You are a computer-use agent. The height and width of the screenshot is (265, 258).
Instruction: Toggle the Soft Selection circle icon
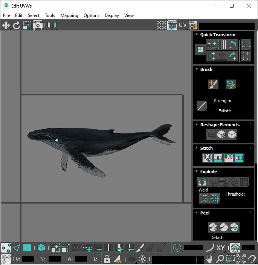coord(177,248)
